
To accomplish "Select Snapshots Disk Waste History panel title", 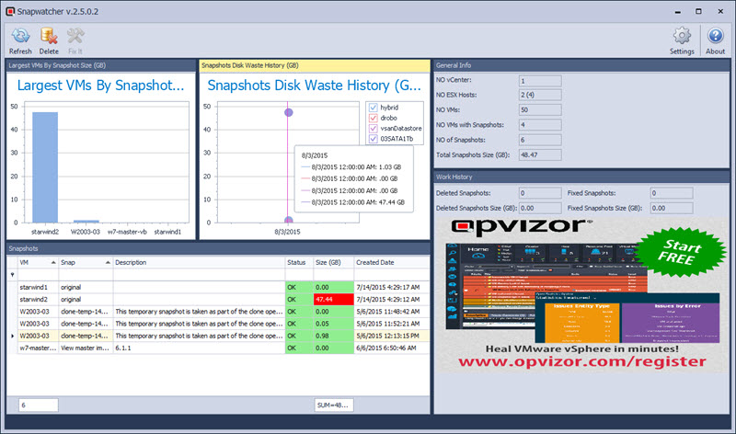I will point(250,65).
